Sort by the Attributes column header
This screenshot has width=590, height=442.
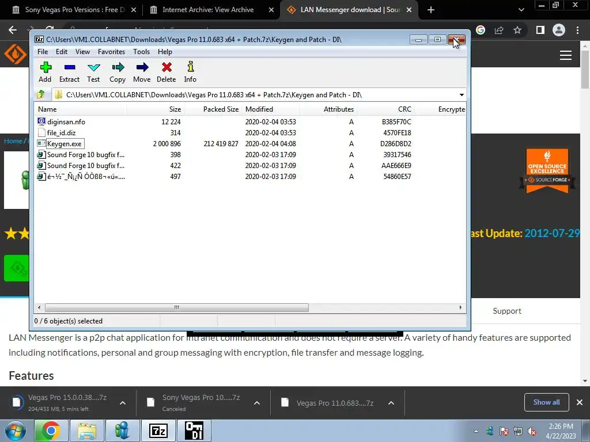pyautogui.click(x=328, y=109)
